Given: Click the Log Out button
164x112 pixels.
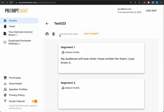Looking at the screenshot, I should pos(151,11).
